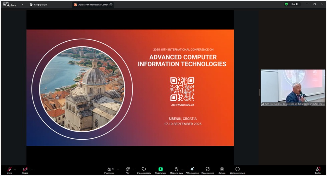Click the green encryption shield icon
The image size is (327, 176).
click(286, 4)
